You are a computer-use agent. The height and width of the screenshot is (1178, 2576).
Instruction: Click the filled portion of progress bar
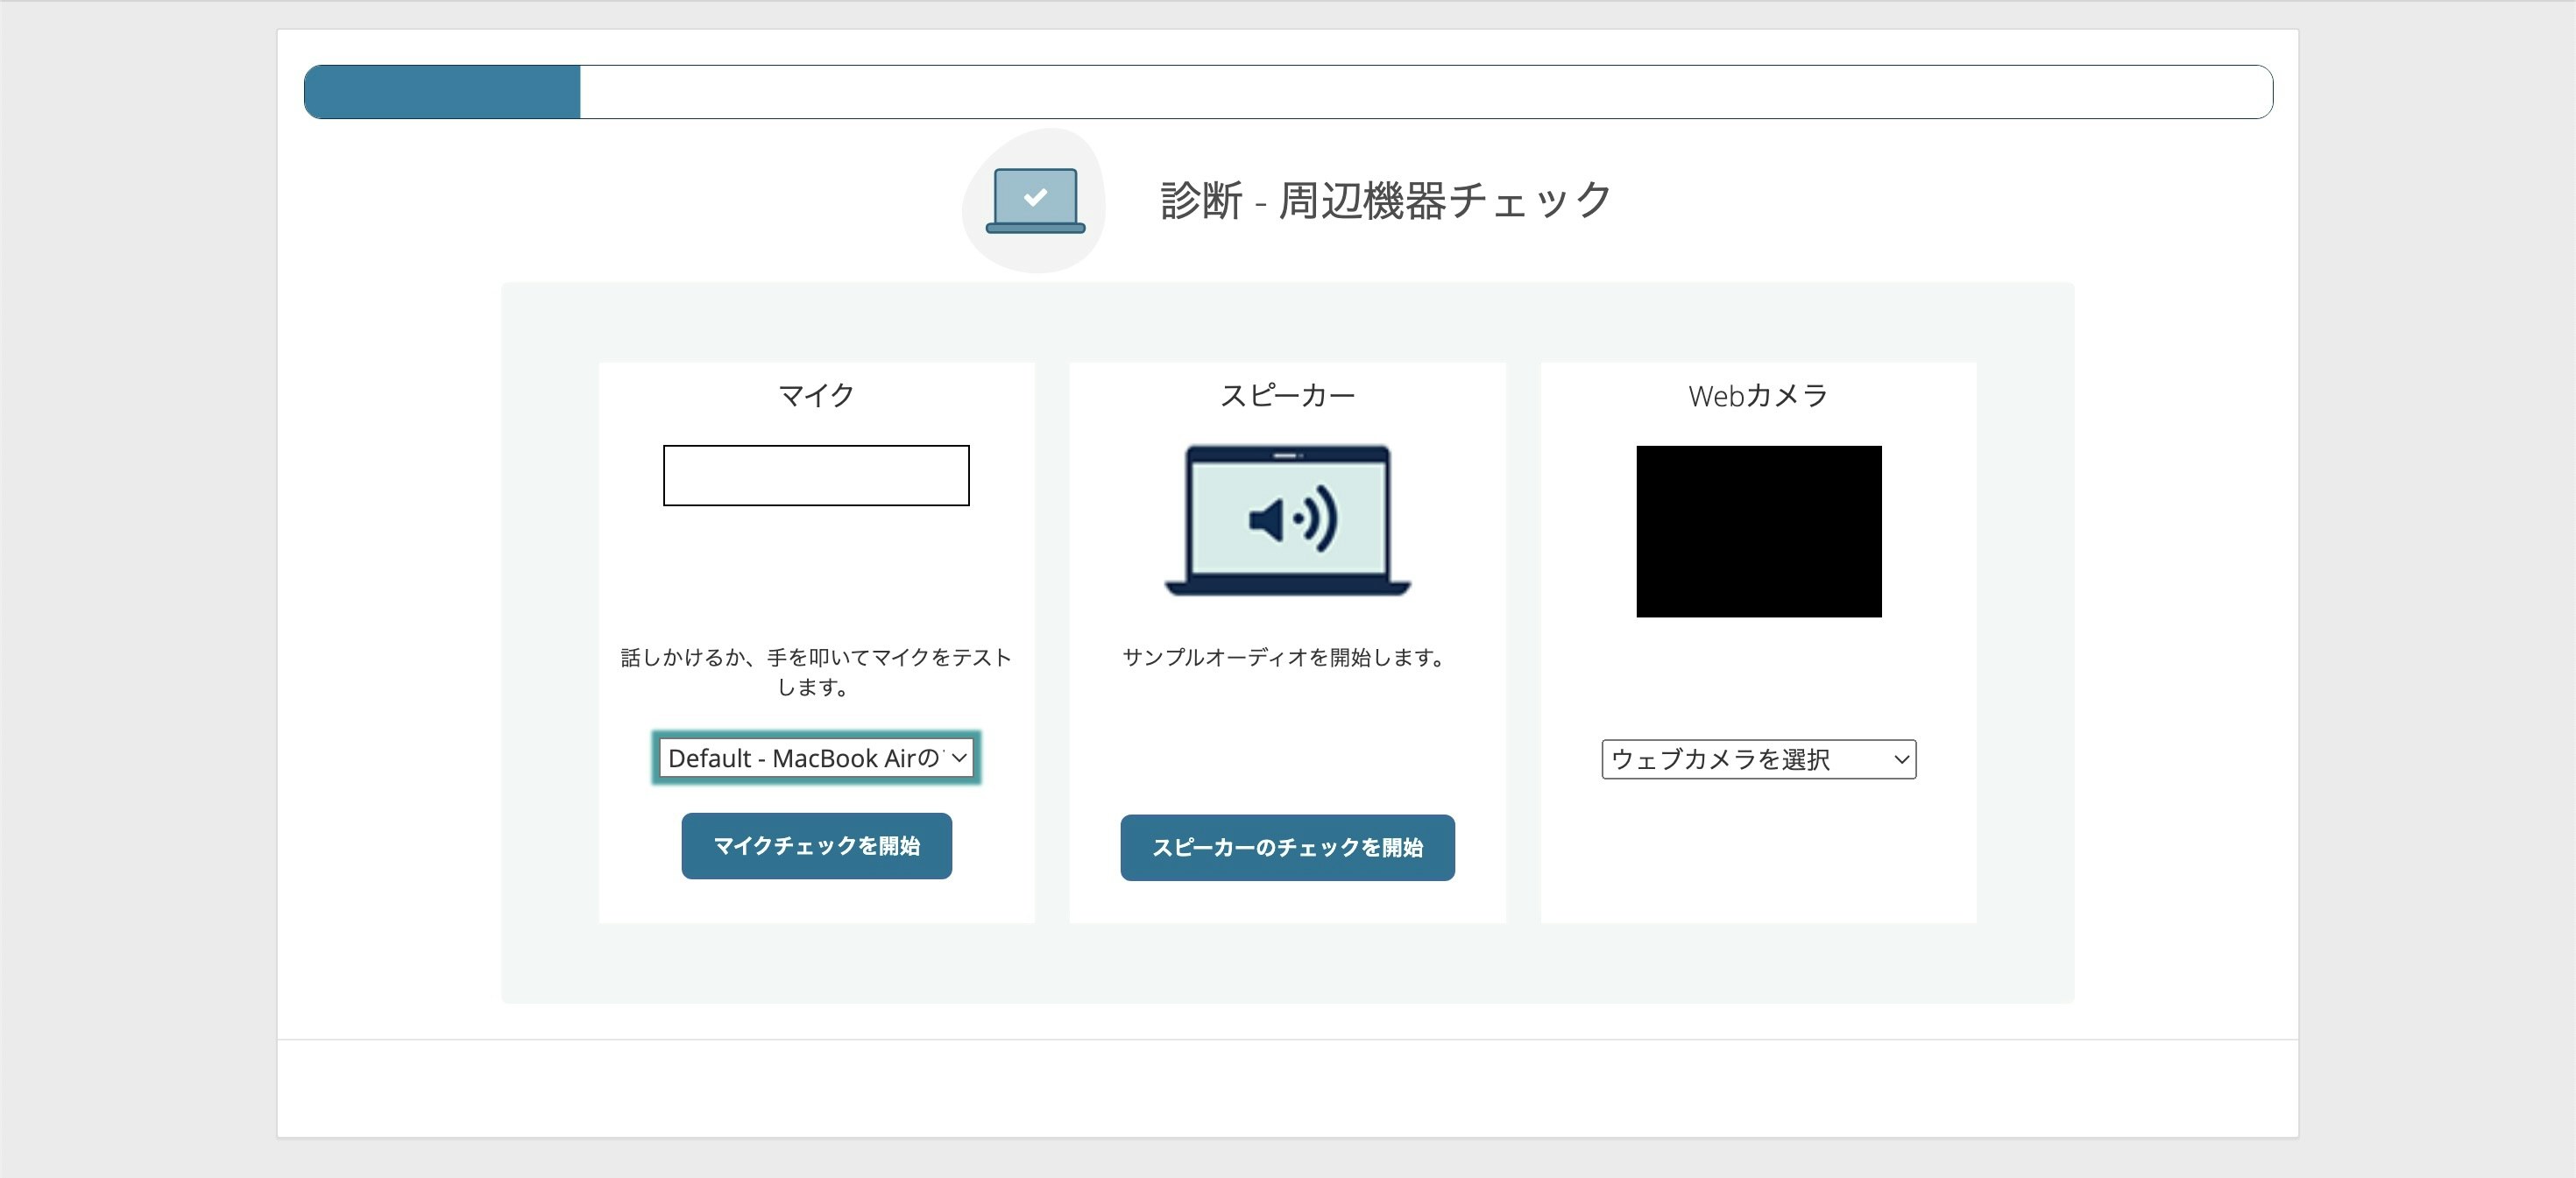[442, 92]
